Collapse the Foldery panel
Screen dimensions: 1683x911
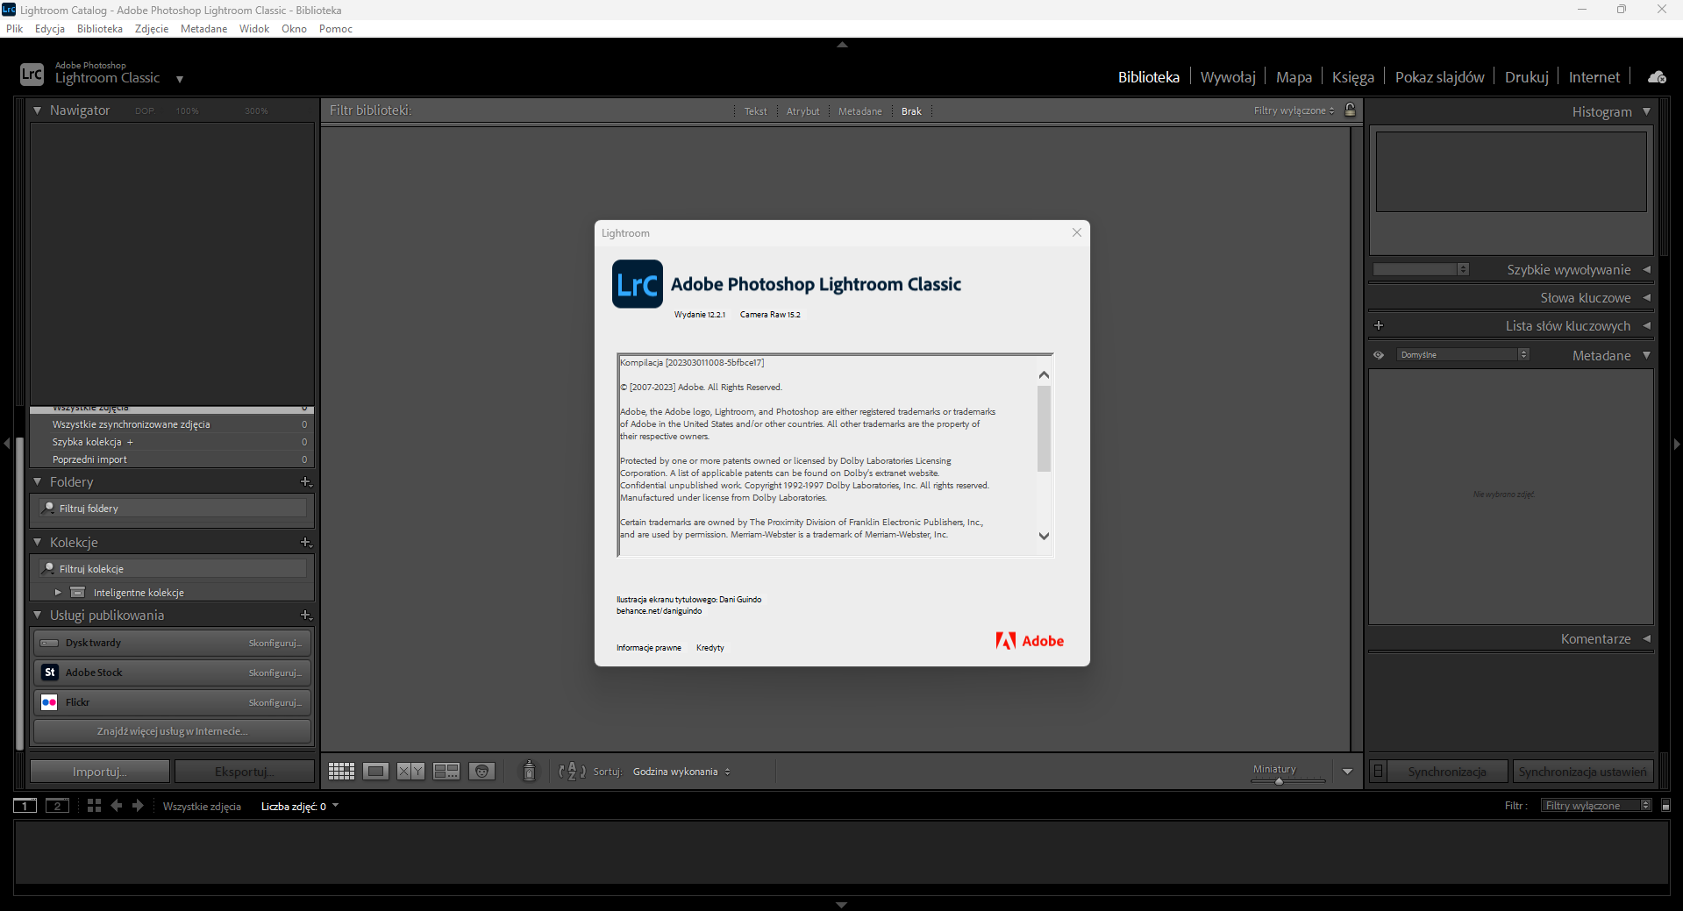38,482
